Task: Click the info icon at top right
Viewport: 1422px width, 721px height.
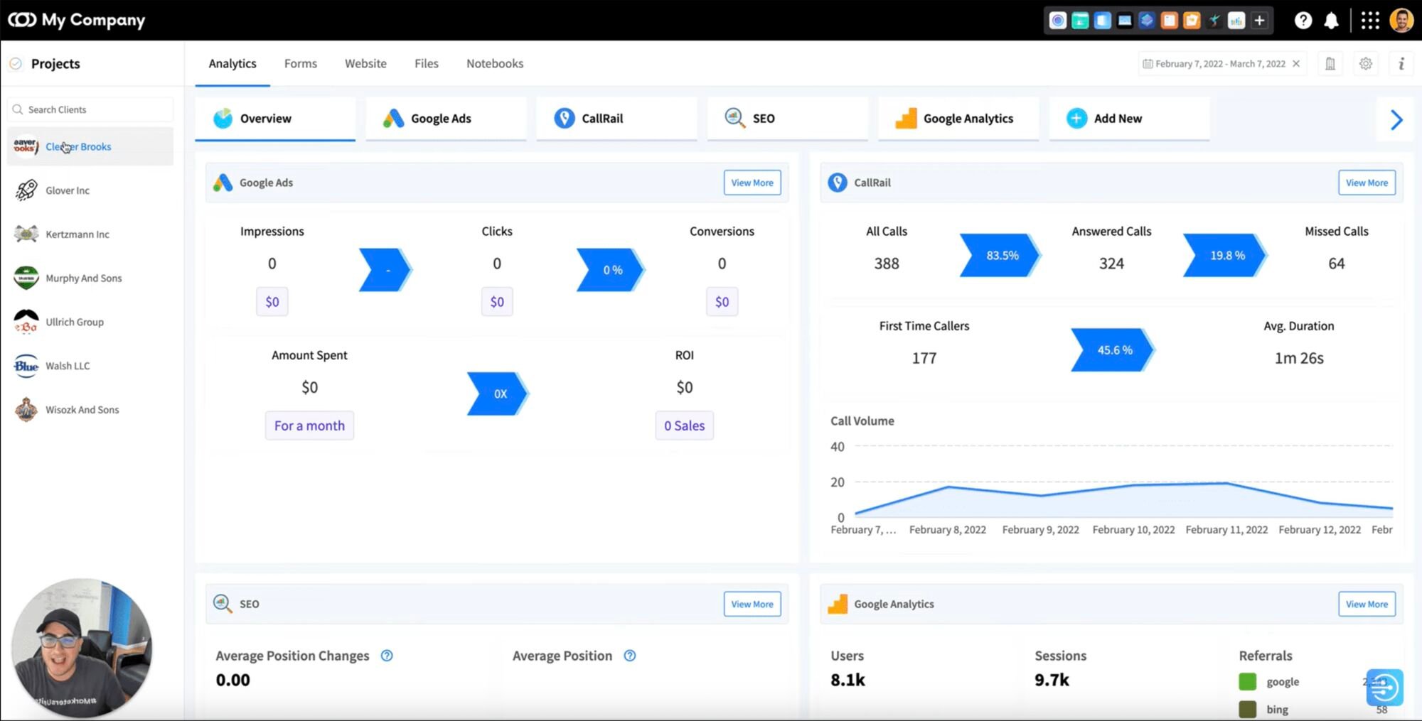Action: click(x=1401, y=64)
